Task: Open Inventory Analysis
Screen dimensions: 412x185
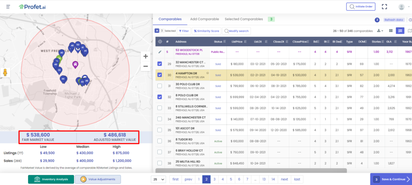Action: [x=51, y=179]
